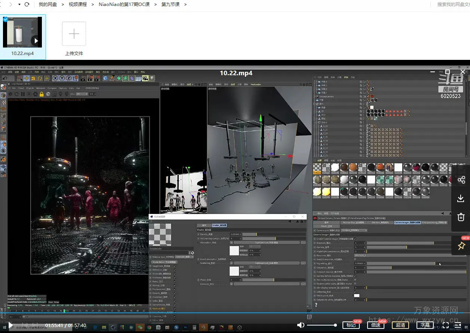Viewport: 470px width, 333px height.
Task: Uncheck the selected 10.22.mp4 file checkbox
Action: click(6, 19)
